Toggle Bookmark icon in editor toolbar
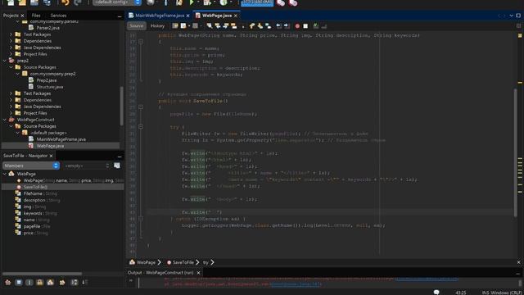Screen dimensions: 524x295 pyautogui.click(x=268, y=25)
